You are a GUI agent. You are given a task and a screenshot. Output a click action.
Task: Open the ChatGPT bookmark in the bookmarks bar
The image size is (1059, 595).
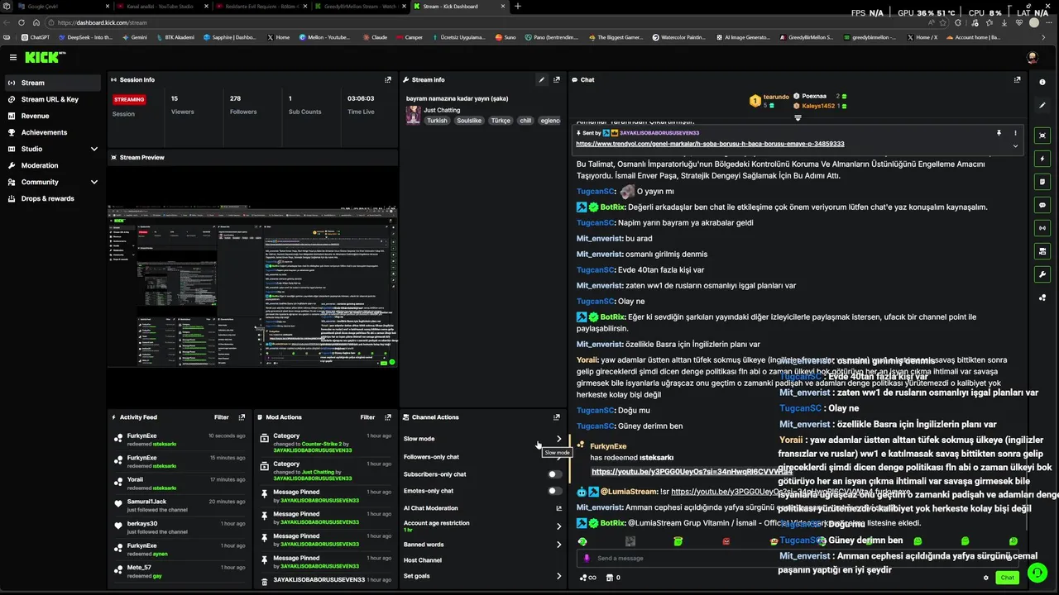tap(35, 37)
